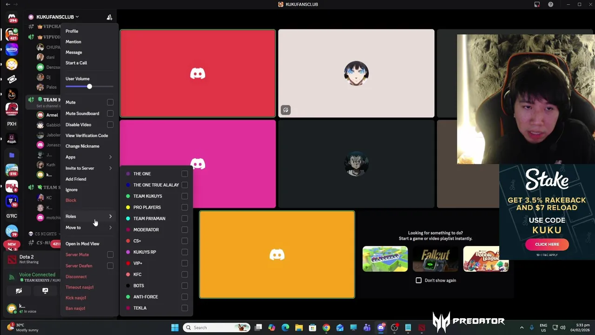595x335 pixels.
Task: Open Microsoft Edge from the taskbar
Action: 285,328
